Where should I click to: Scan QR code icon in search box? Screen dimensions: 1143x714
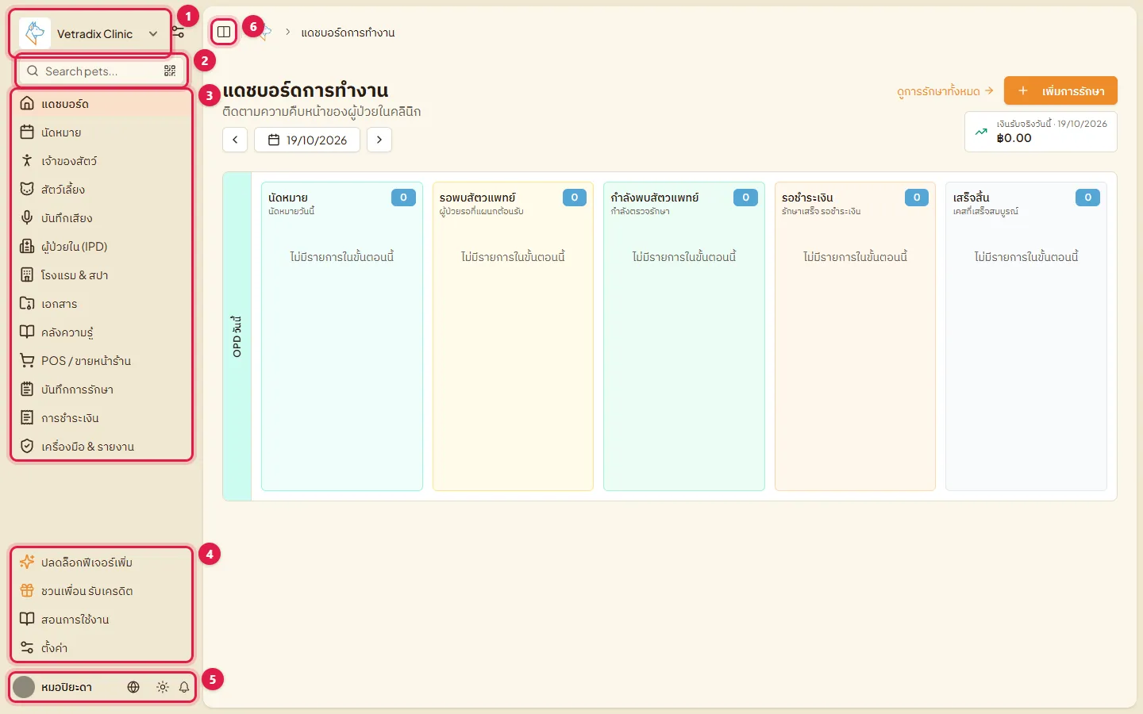(170, 71)
